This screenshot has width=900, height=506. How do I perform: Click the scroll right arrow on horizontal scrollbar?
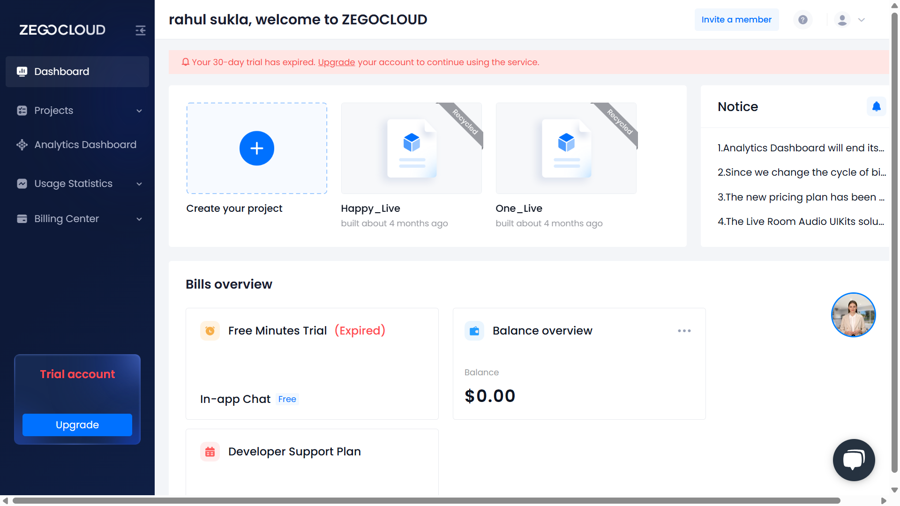tap(884, 501)
